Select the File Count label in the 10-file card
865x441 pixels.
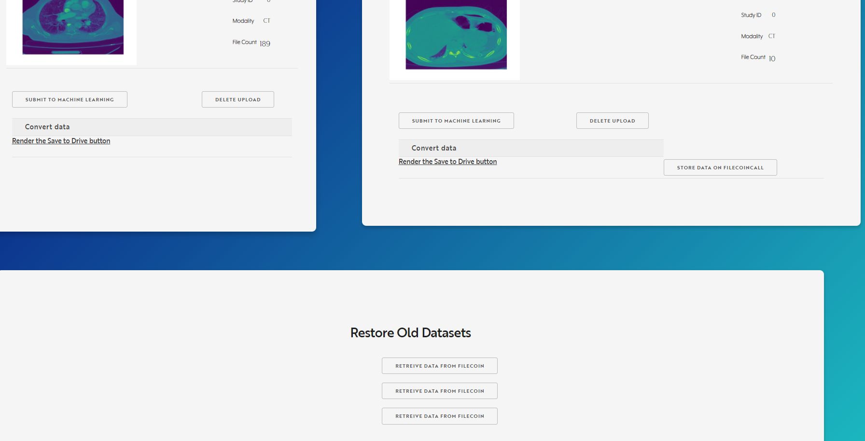[x=753, y=57]
